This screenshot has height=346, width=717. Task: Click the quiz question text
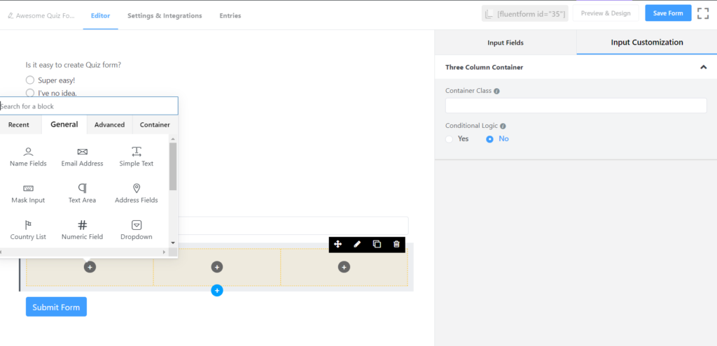click(x=74, y=65)
